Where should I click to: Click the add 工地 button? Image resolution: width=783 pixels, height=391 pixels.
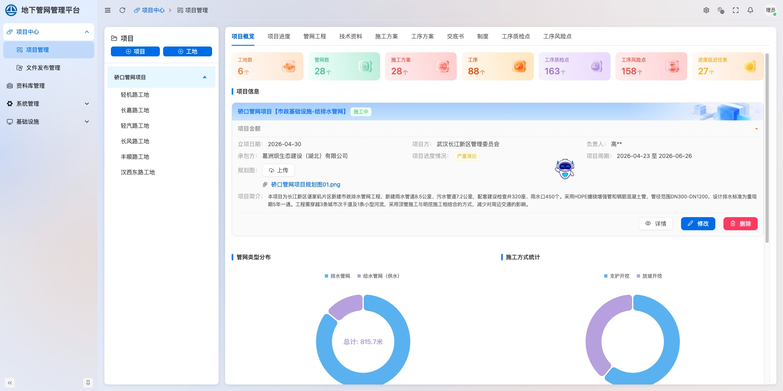188,51
